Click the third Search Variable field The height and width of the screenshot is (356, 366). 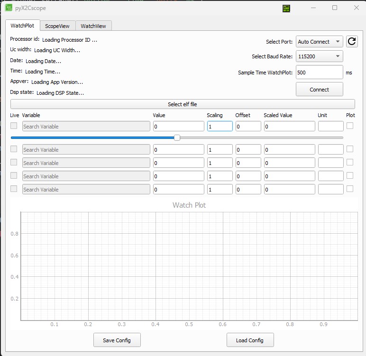pyautogui.click(x=86, y=163)
